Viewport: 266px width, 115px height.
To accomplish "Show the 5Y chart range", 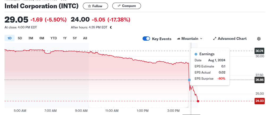I will [75, 38].
